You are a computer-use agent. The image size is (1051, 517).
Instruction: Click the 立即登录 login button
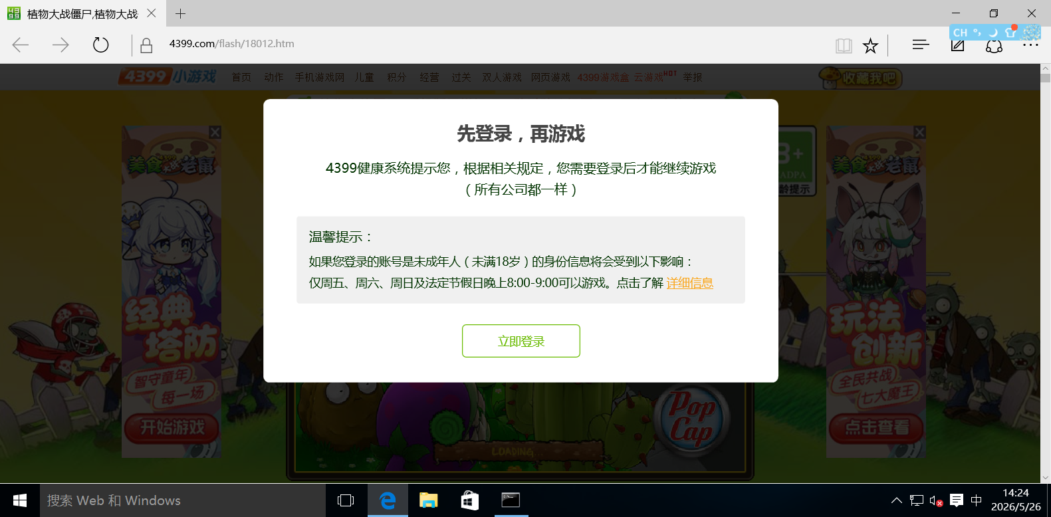pos(521,341)
